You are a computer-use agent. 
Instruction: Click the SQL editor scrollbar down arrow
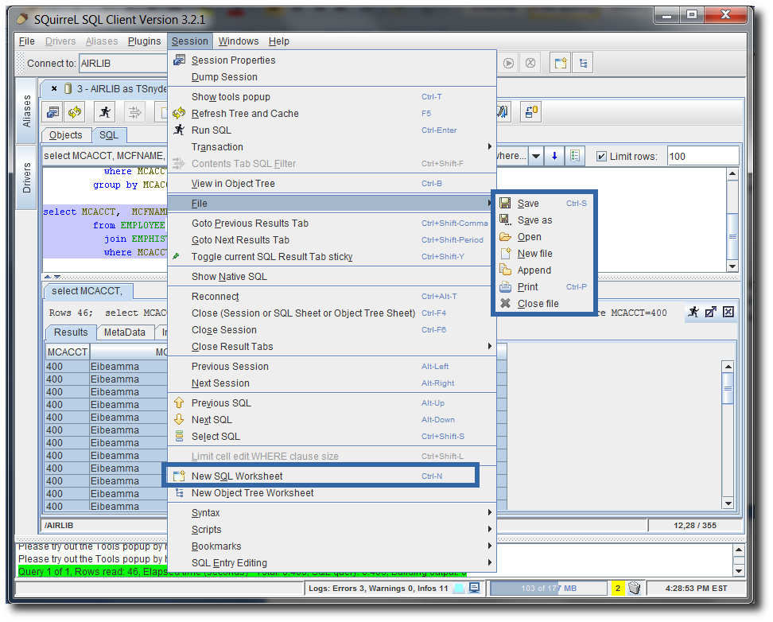(732, 266)
